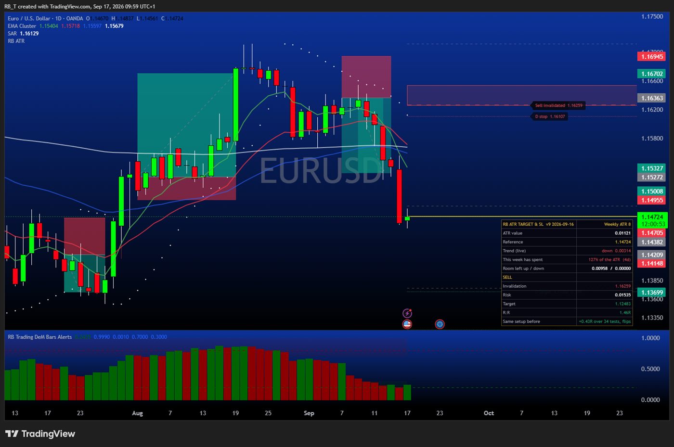Click the 1.14148 red price label
This screenshot has height=447, width=674.
pos(652,264)
